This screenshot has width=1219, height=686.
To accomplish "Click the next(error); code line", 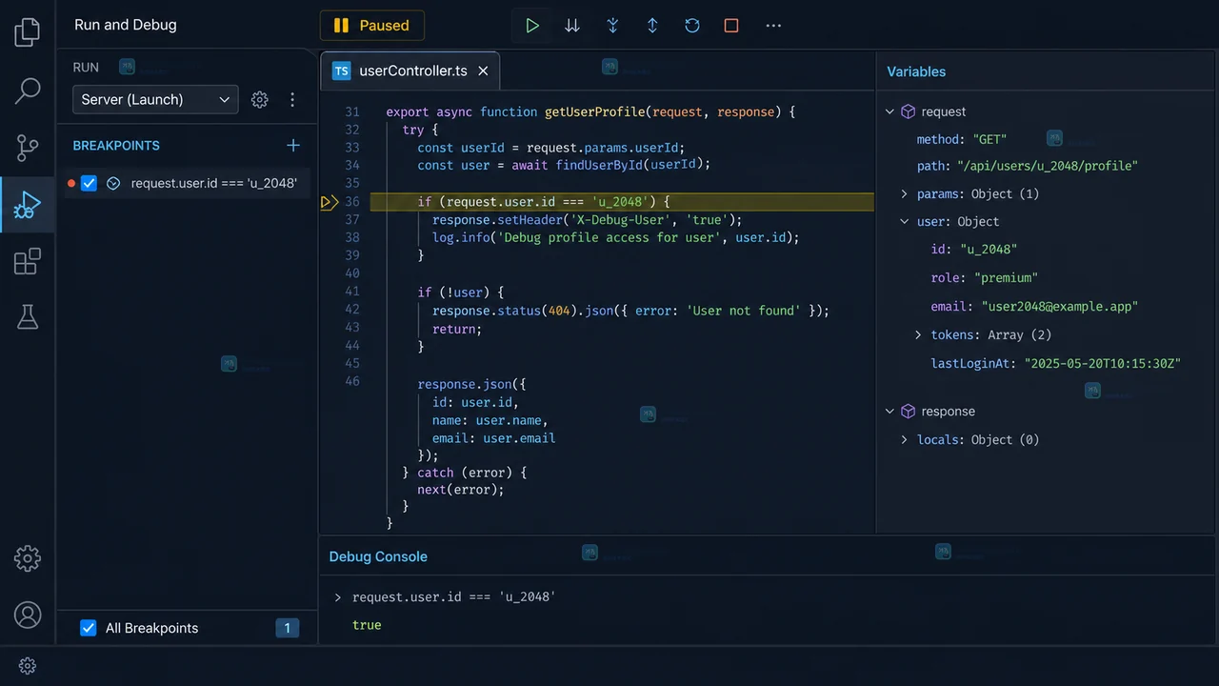I will (x=460, y=490).
